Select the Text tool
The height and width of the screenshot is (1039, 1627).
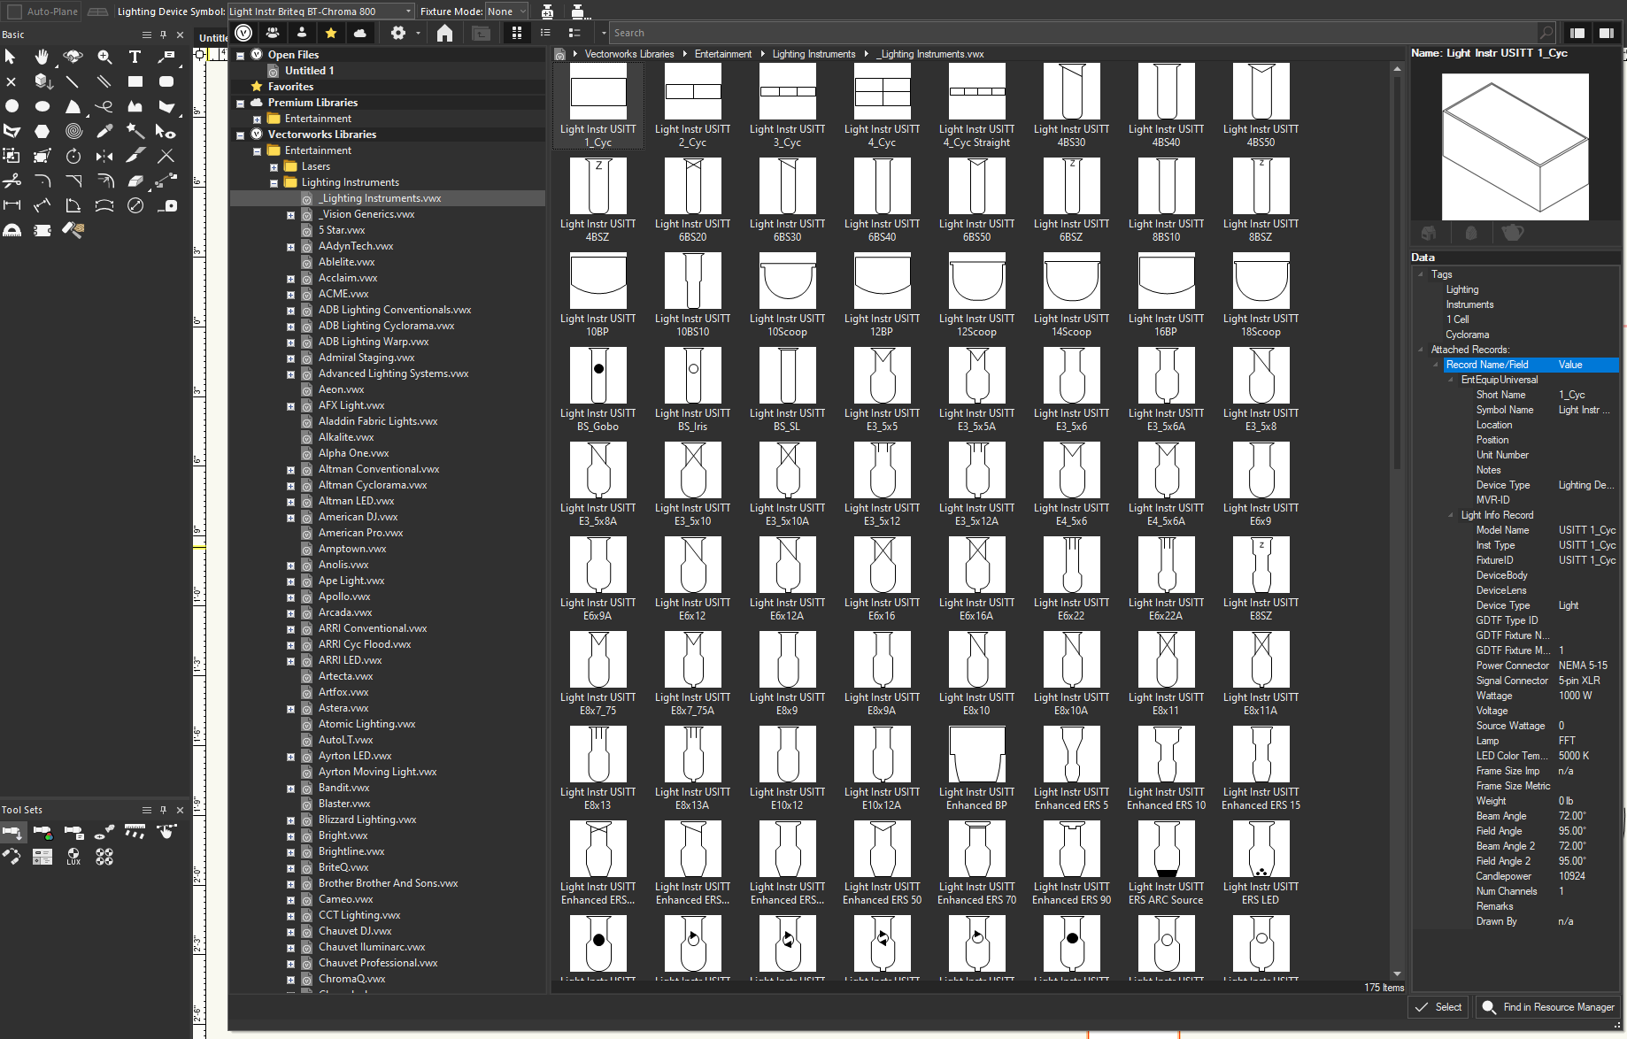click(x=135, y=57)
